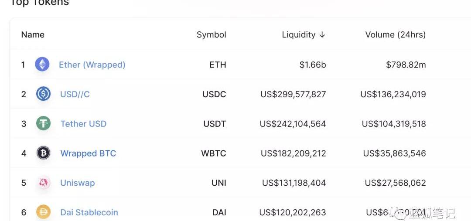Open Dai Stablecoin token page
The height and width of the screenshot is (221, 471).
(89, 213)
